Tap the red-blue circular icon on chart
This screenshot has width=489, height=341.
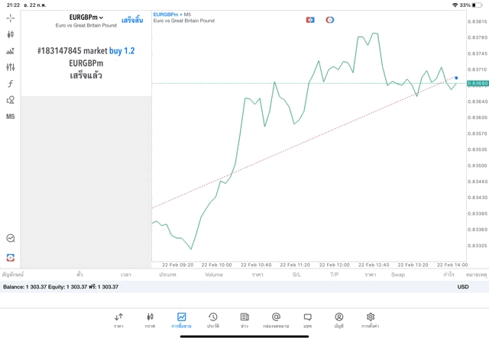(329, 20)
